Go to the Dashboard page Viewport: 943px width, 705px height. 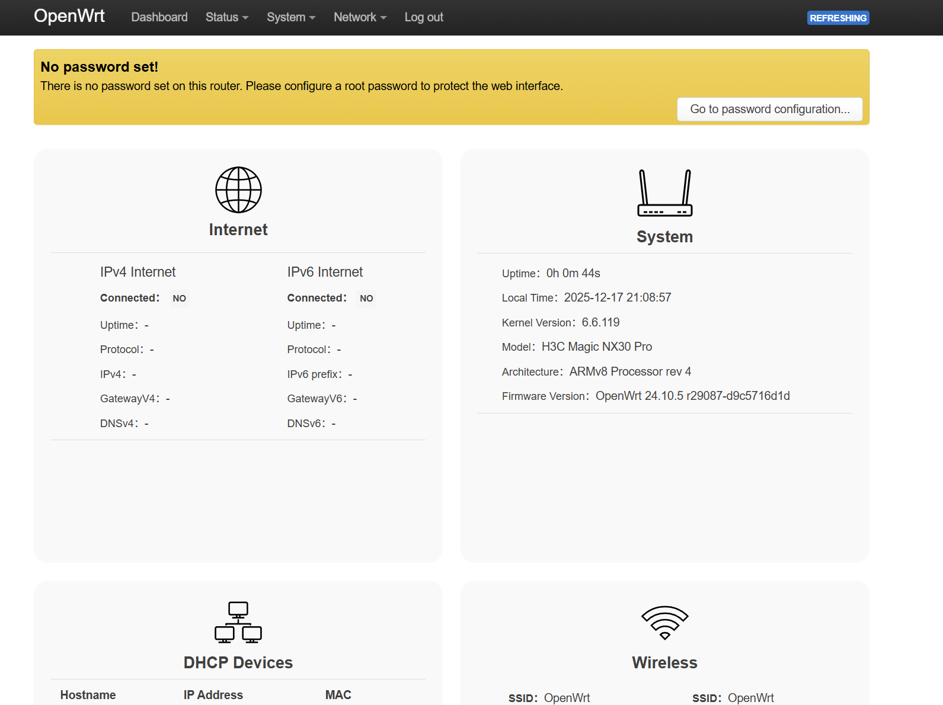click(x=159, y=17)
